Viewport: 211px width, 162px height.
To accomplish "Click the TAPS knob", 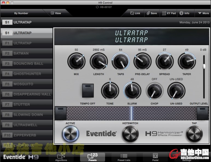I will pyautogui.click(x=121, y=61).
